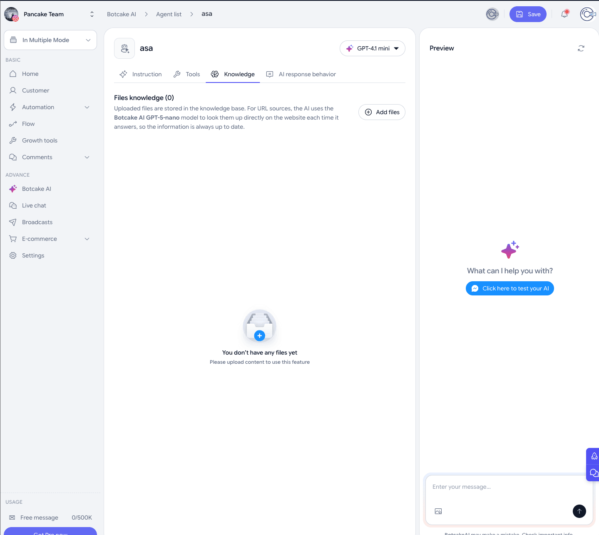
Task: Open Flow in the sidebar
Action: 50,124
